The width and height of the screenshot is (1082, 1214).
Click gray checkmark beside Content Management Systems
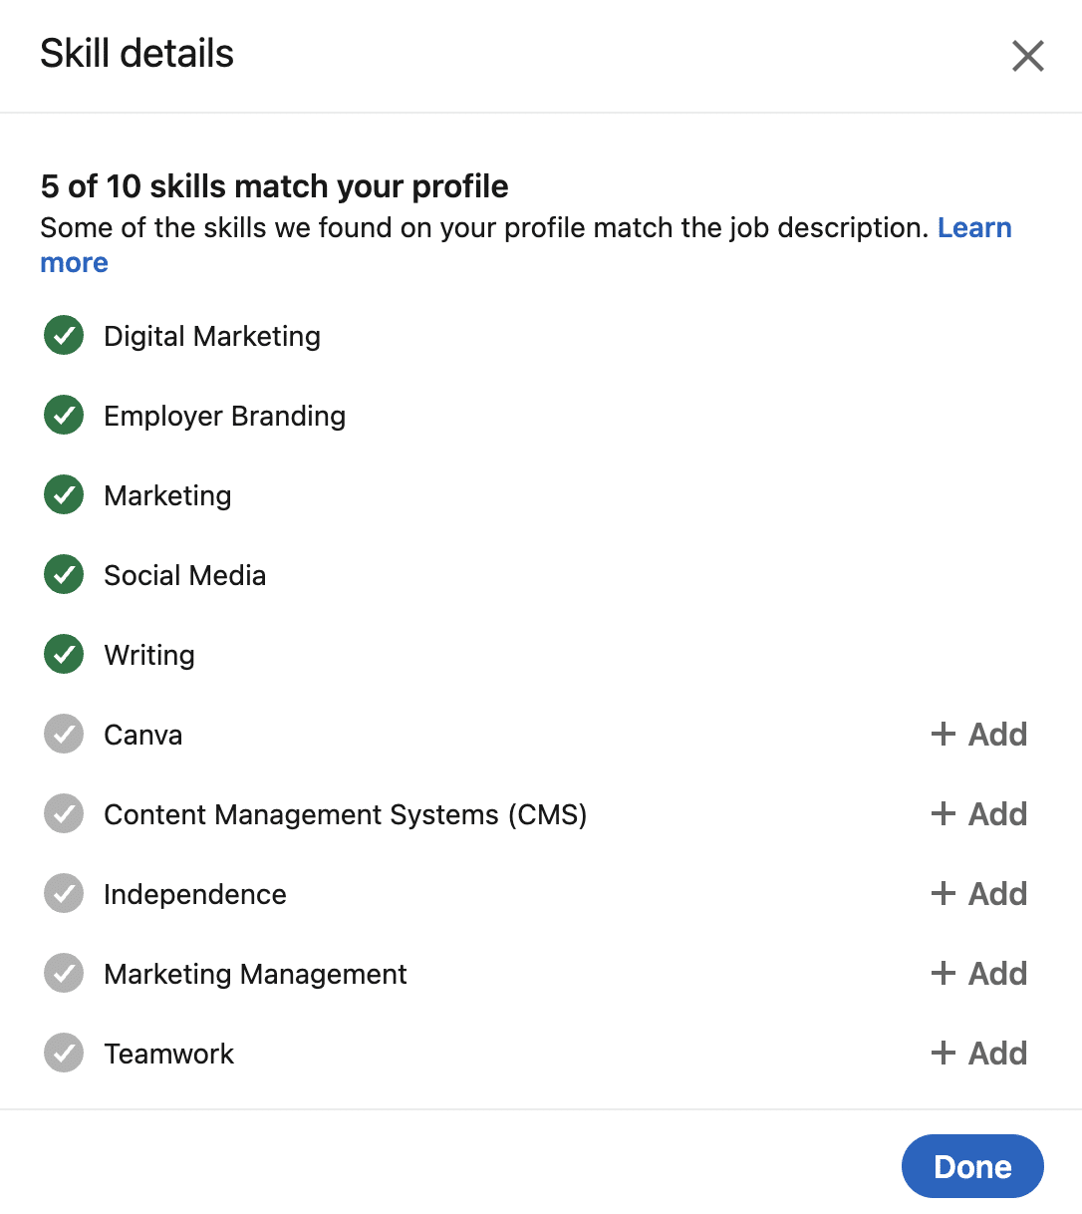point(64,814)
